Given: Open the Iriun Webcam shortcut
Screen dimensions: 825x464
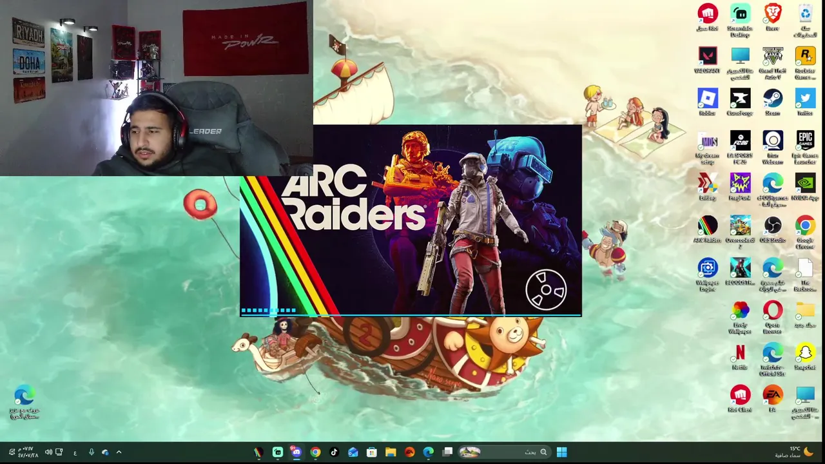Looking at the screenshot, I should 772,148.
